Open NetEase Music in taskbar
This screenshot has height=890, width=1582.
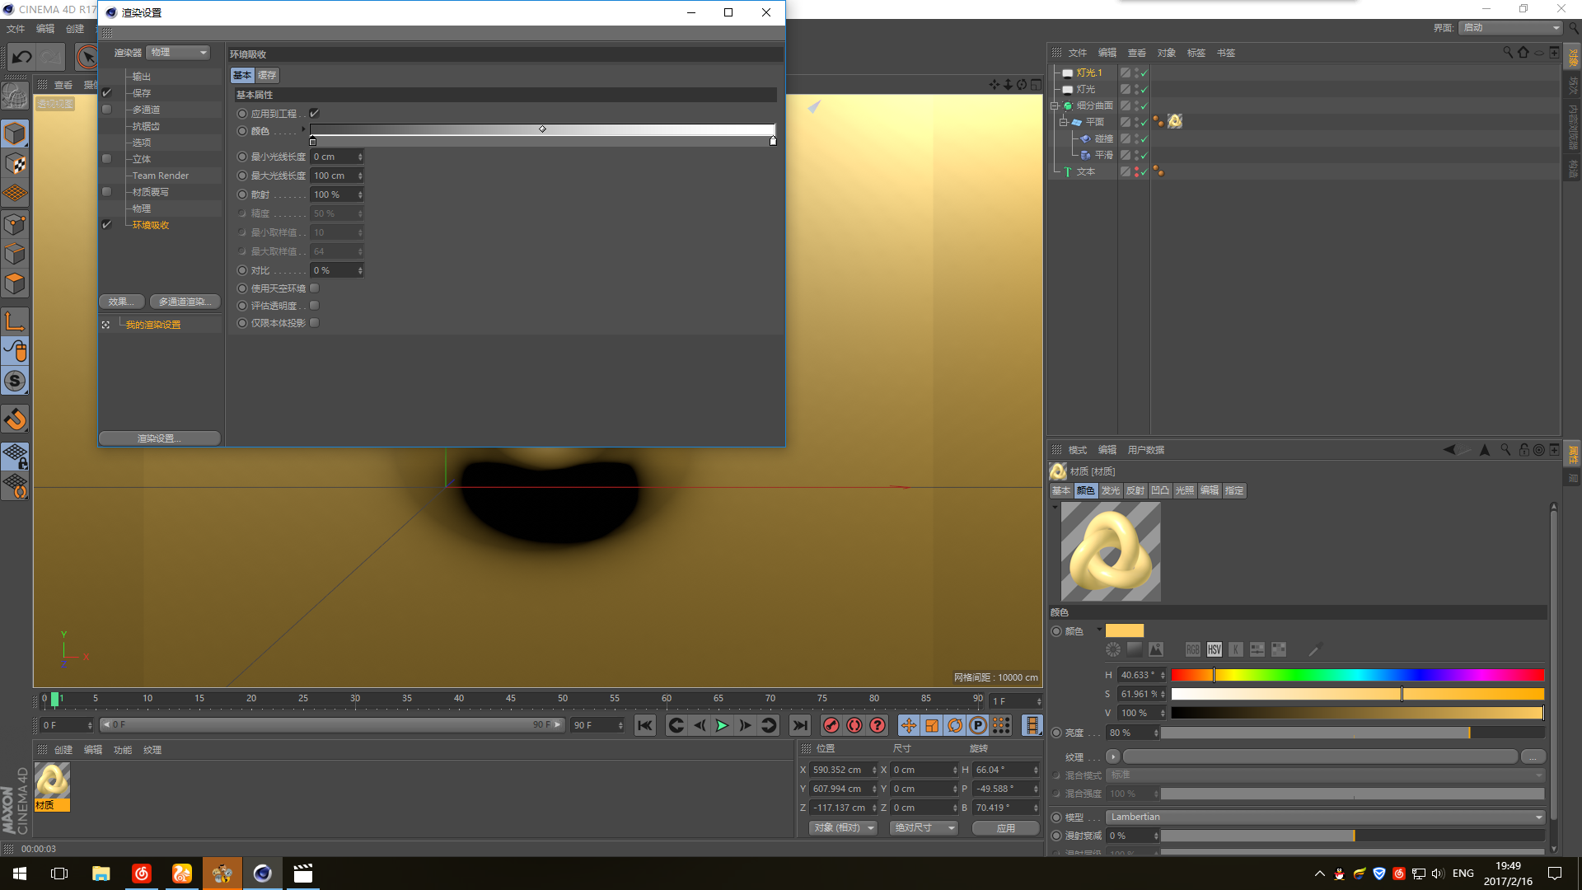click(x=142, y=874)
